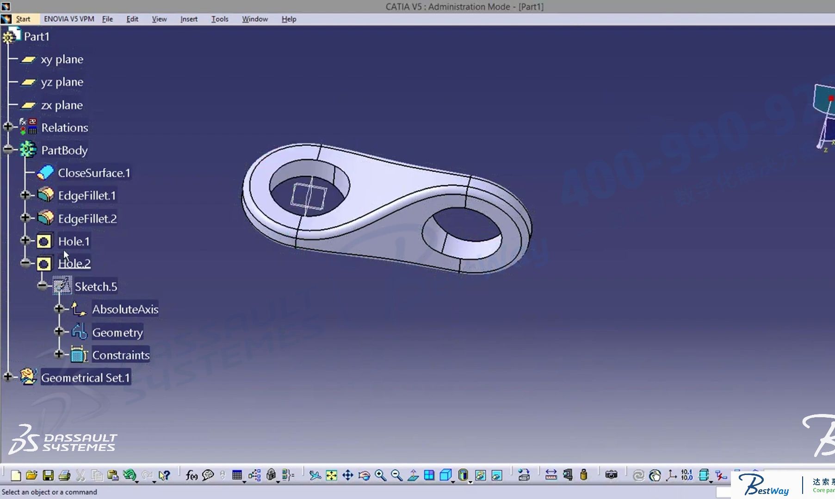Expand the Constraints node
The width and height of the screenshot is (835, 499).
point(59,354)
